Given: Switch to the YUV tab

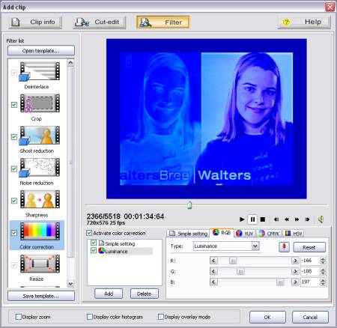Looking at the screenshot, I should [x=245, y=234].
